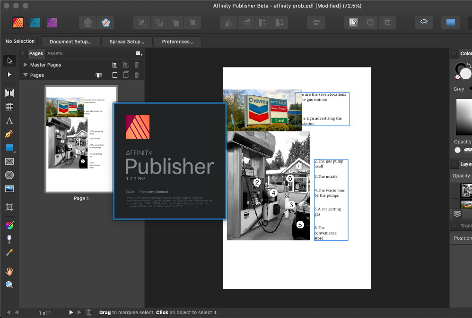The height and width of the screenshot is (318, 472).
Task: Click the Document Setup... button
Action: tap(70, 42)
